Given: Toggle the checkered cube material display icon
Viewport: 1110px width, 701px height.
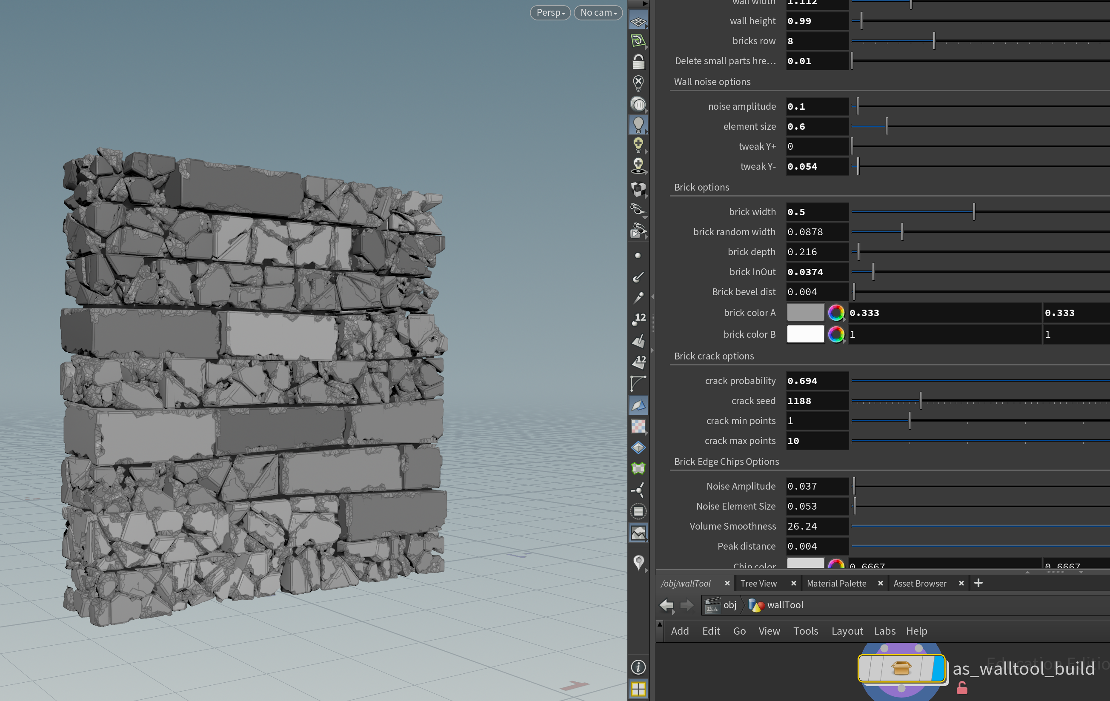Looking at the screenshot, I should [638, 189].
